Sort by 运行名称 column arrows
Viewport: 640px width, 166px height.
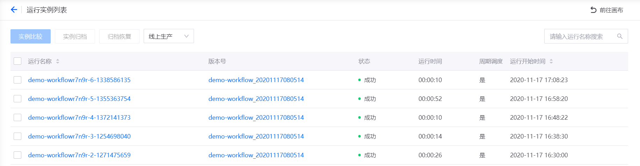point(58,61)
